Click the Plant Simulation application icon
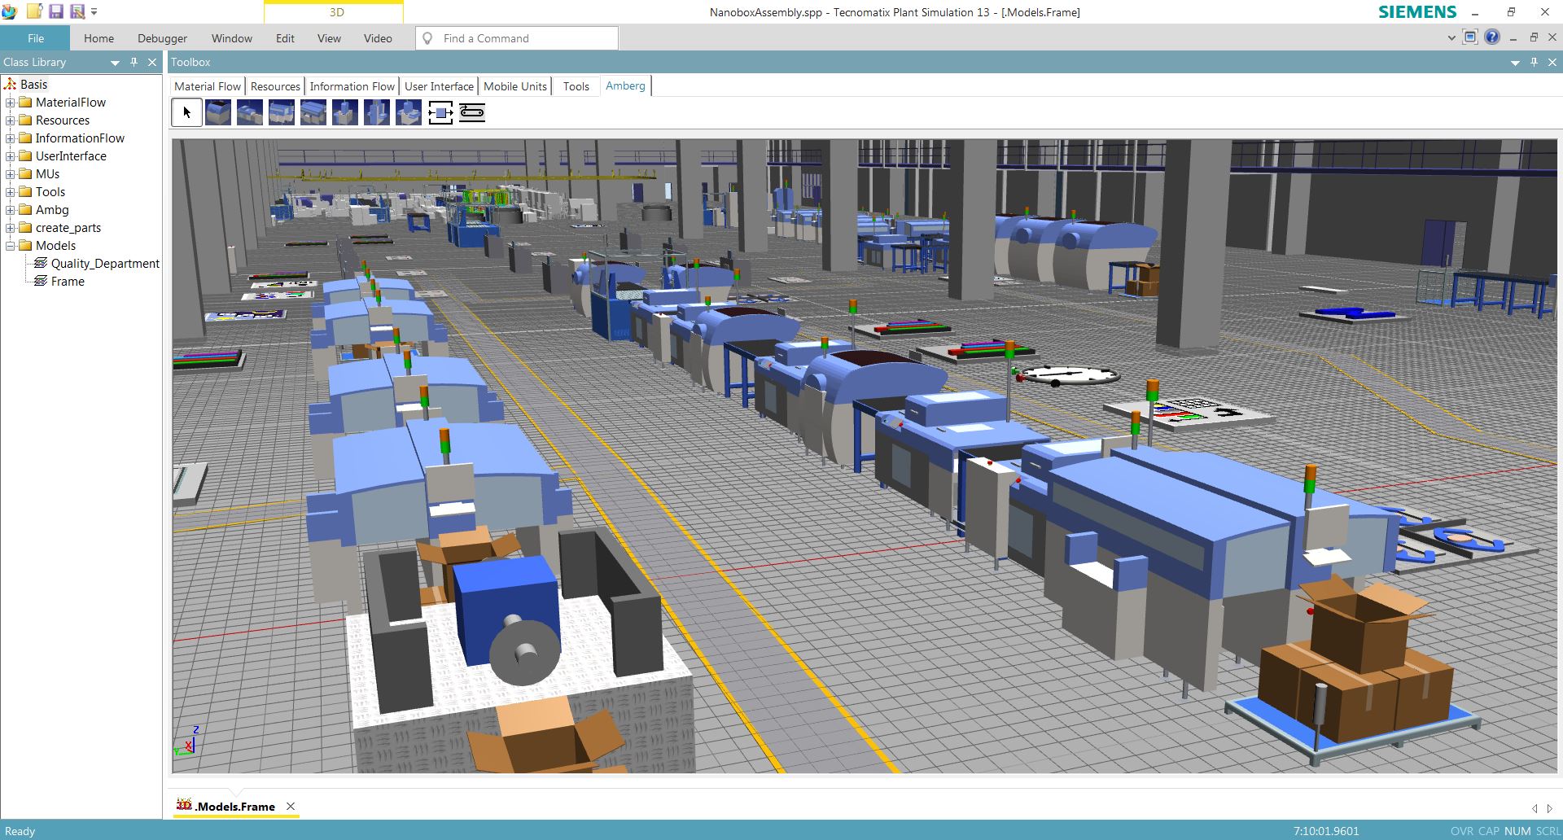Viewport: 1563px width, 840px height. (x=9, y=11)
